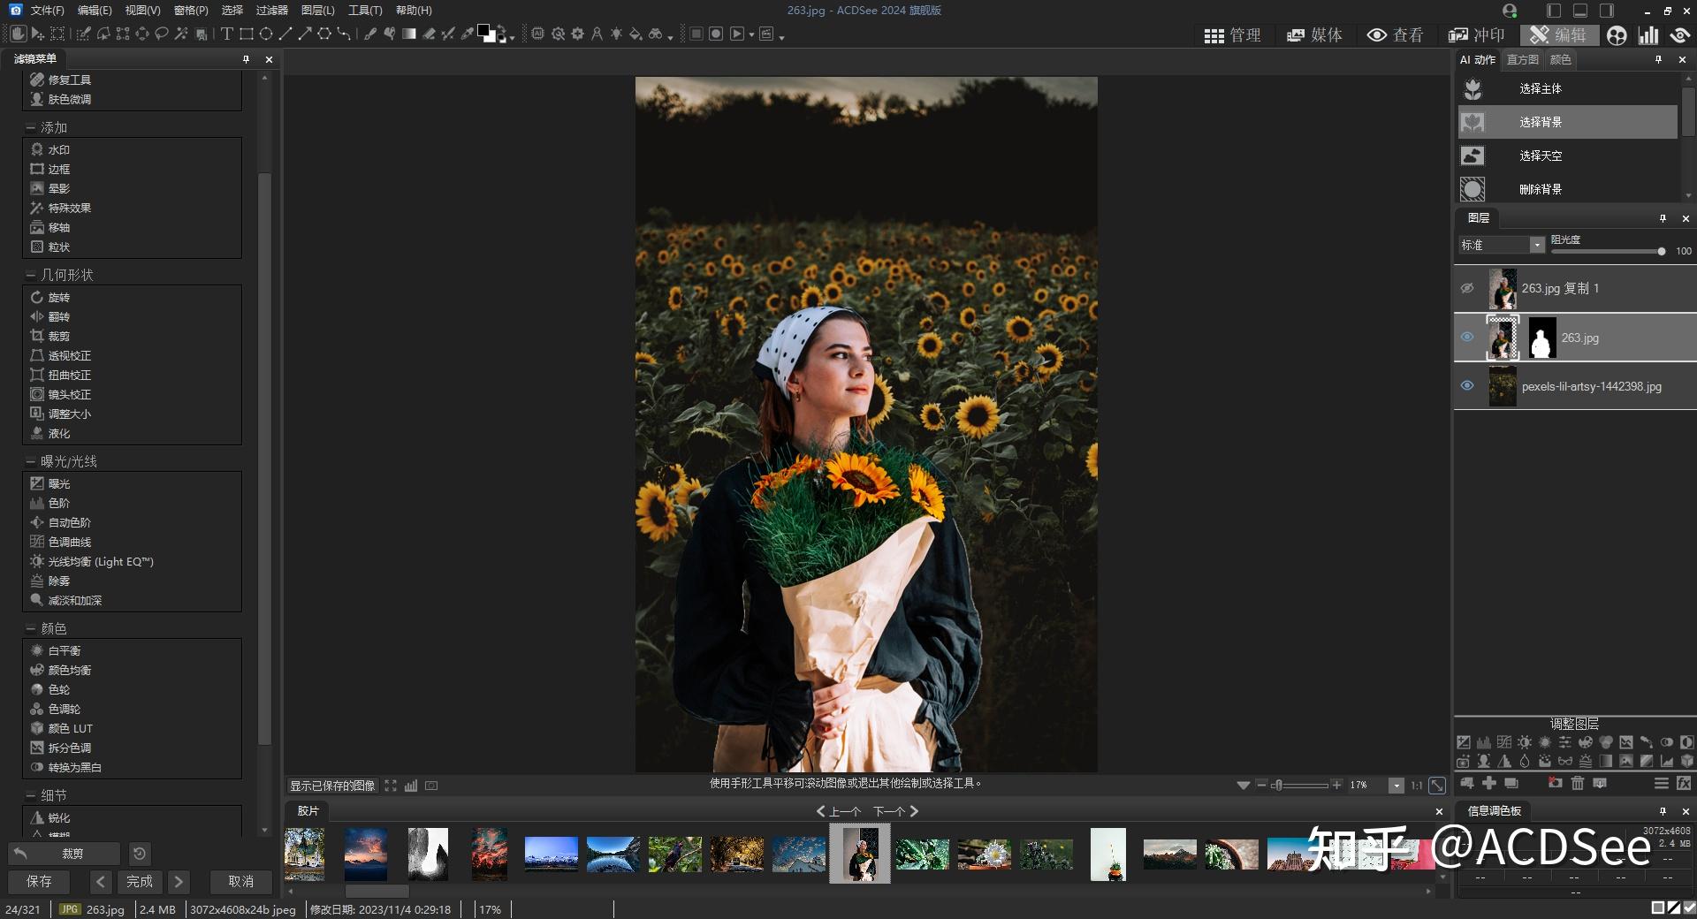The image size is (1697, 919).
Task: Click the Select Subject AI action icon
Action: click(1473, 89)
